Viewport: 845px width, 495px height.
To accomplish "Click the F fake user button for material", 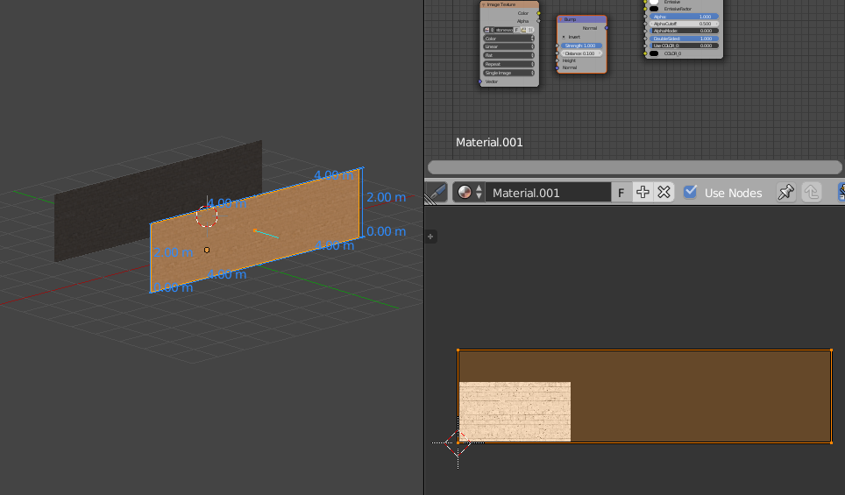I will tap(621, 192).
